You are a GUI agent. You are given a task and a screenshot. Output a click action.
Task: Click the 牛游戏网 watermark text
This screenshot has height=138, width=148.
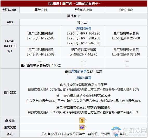pos(135,130)
